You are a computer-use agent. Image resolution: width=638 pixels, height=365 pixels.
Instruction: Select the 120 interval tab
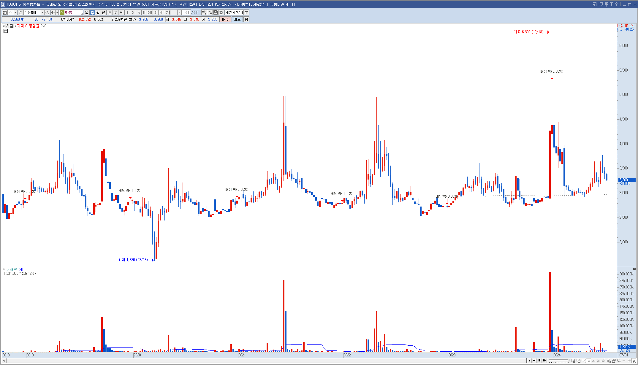167,12
